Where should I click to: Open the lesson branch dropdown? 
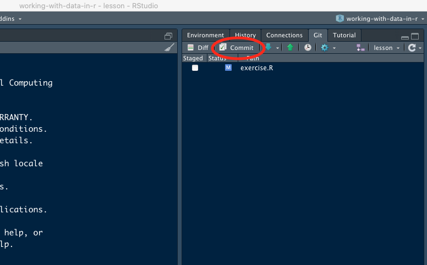click(387, 48)
